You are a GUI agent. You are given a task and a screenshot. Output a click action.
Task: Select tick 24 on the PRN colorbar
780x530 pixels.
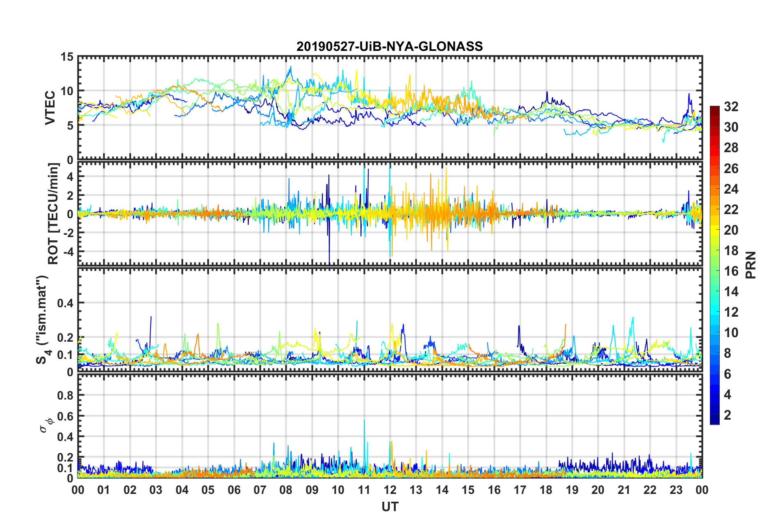731,189
